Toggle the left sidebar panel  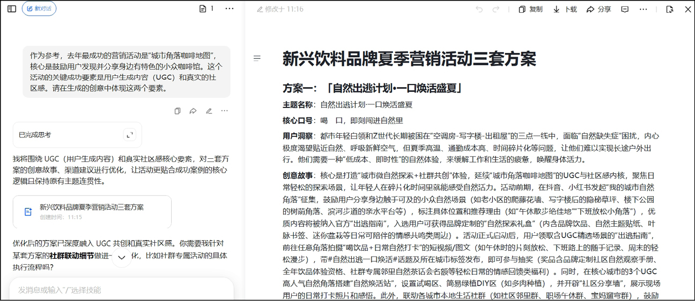pyautogui.click(x=12, y=9)
